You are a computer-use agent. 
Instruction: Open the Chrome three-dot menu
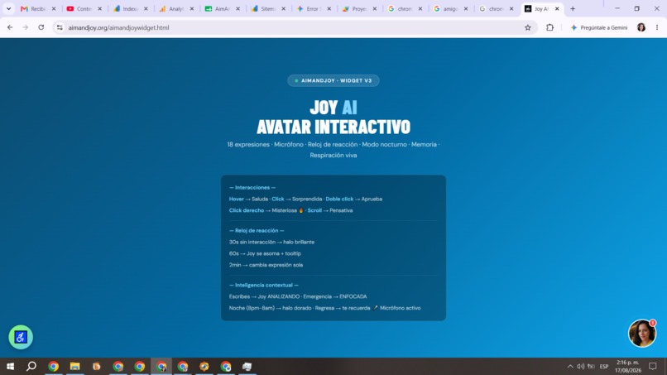pyautogui.click(x=657, y=27)
